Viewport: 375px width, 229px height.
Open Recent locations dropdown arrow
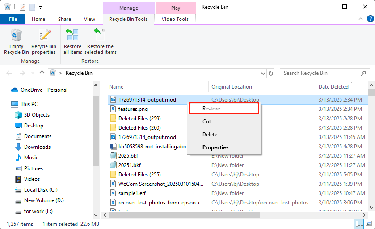(x=33, y=73)
